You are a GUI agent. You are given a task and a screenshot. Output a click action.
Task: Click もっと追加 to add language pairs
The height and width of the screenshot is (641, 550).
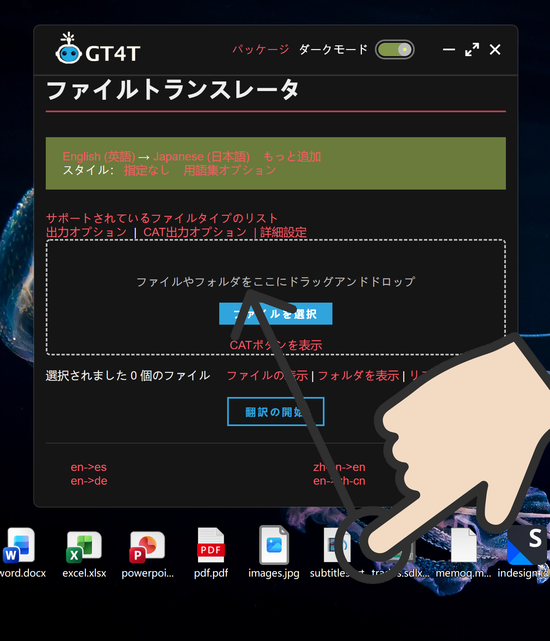click(x=292, y=156)
